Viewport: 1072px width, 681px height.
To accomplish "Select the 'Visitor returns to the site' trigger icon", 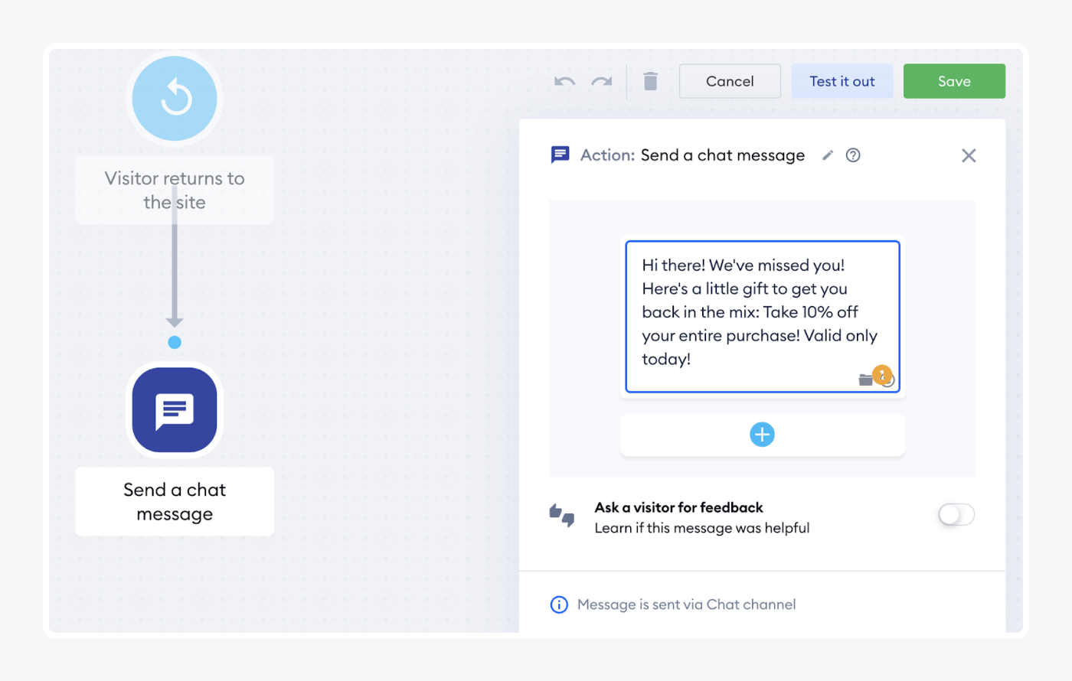I will [x=174, y=98].
